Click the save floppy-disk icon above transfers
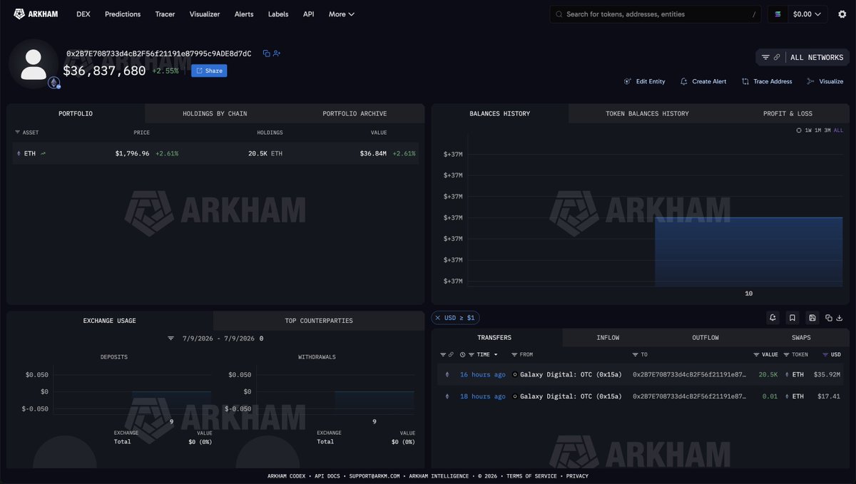Viewport: 856px width, 484px height. tap(812, 318)
